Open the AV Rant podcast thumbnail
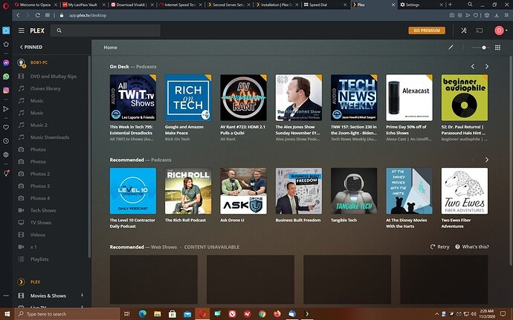 pos(243,97)
